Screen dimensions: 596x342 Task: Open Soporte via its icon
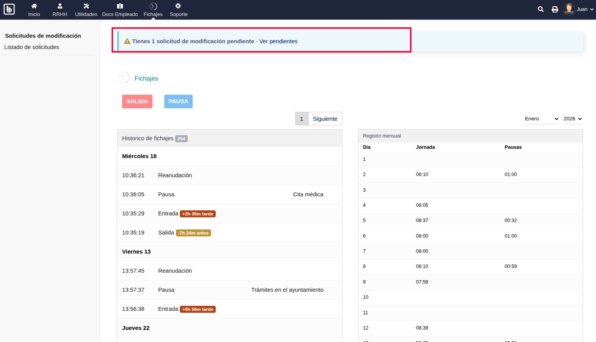pyautogui.click(x=178, y=5)
